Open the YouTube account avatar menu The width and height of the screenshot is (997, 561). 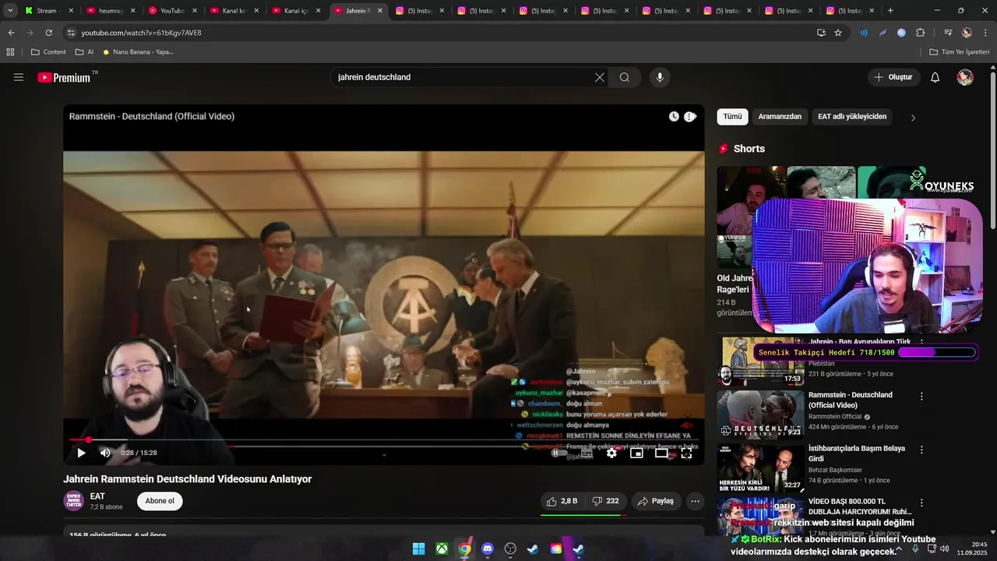point(965,77)
